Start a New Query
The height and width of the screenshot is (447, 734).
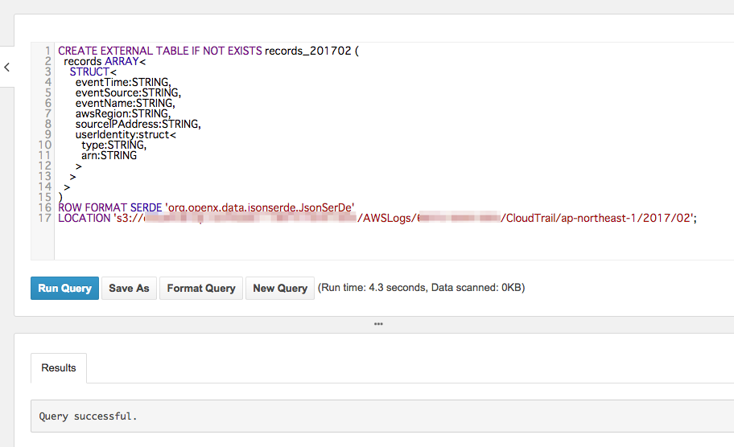280,288
